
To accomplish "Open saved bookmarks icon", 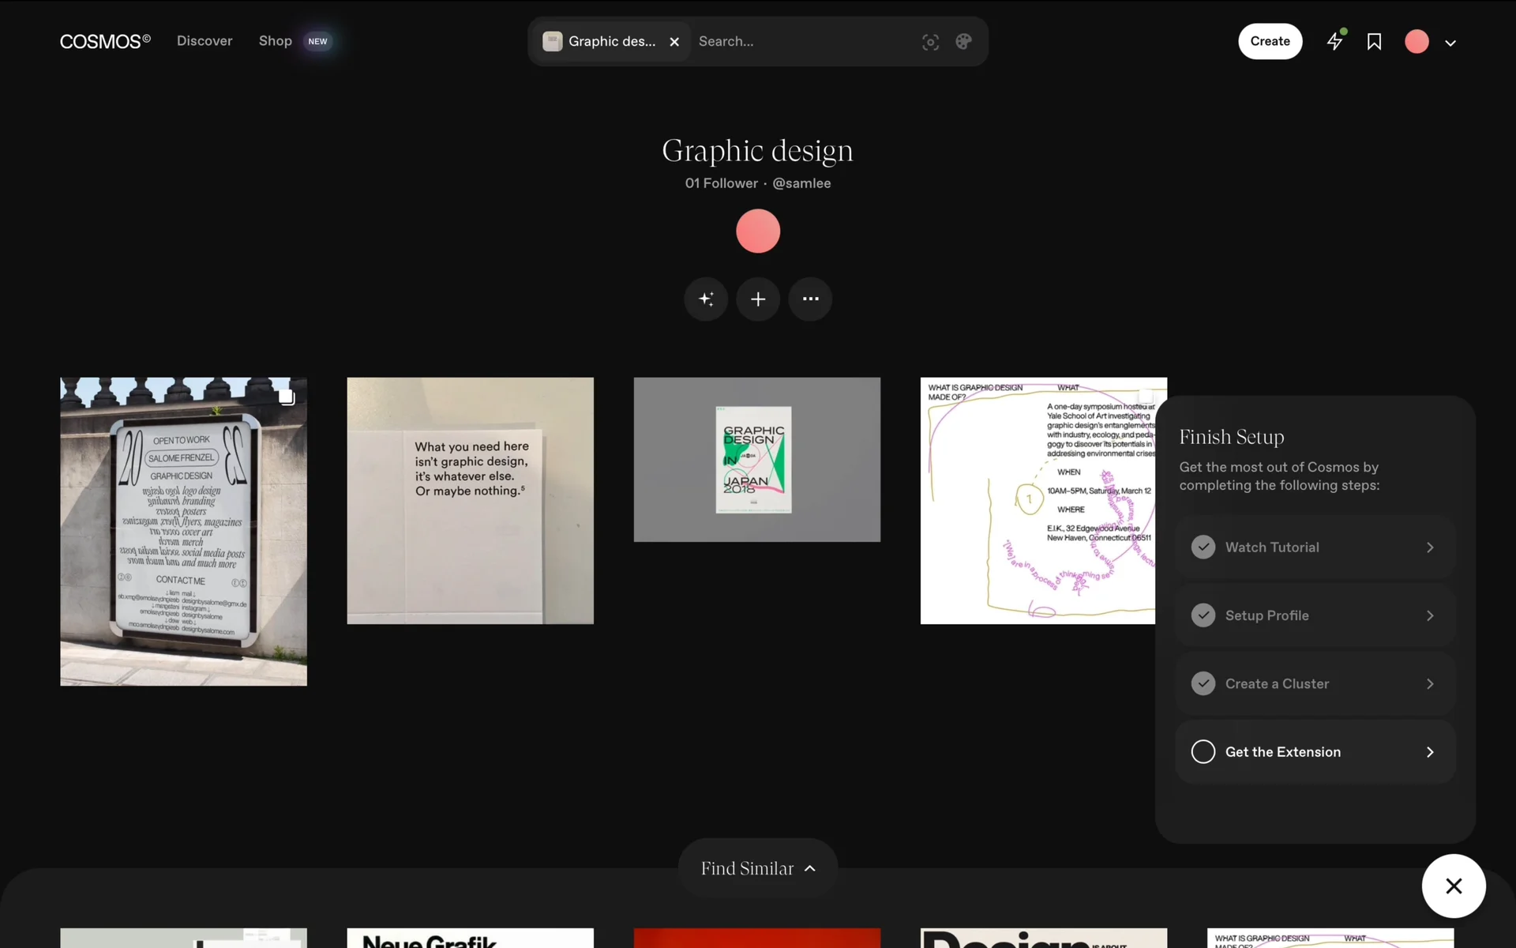I will pos(1374,42).
